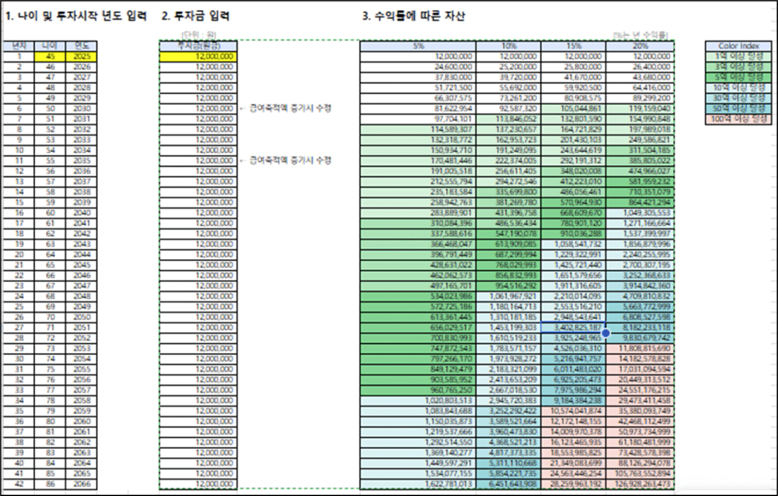Select the 연도 cell showing 2066
The width and height of the screenshot is (778, 496).
[82, 484]
